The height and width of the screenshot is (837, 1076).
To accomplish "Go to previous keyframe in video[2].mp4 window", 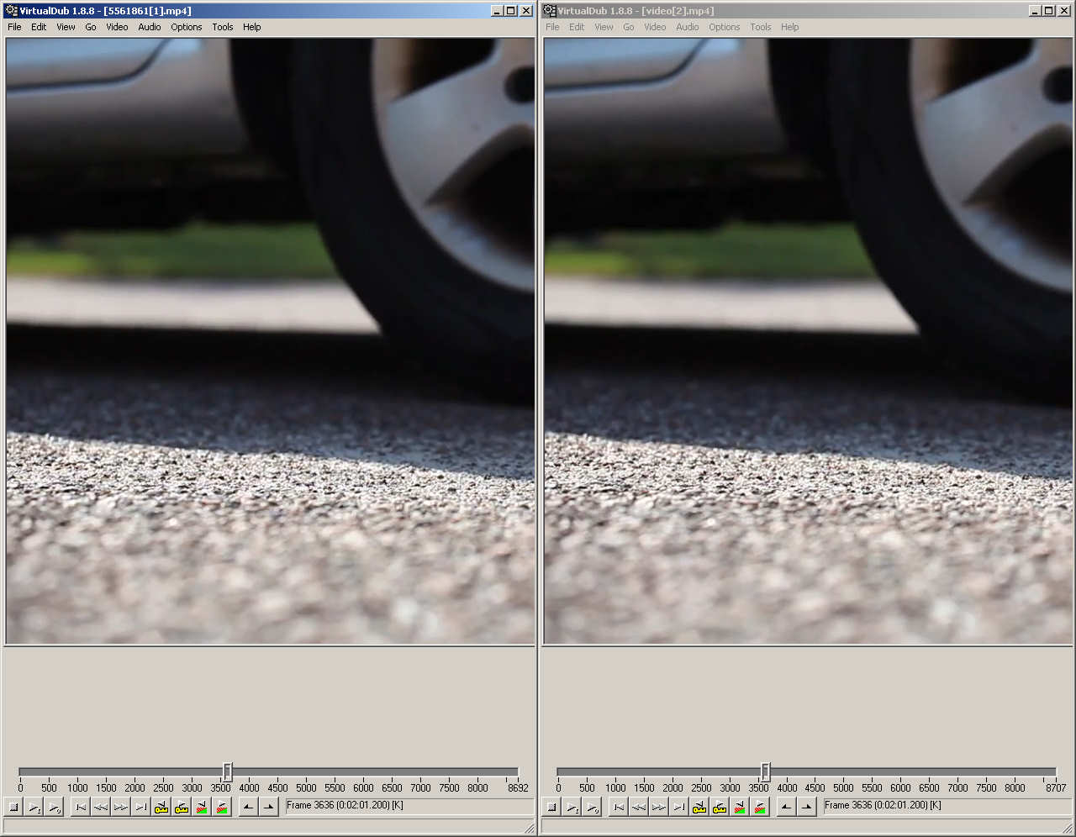I will pos(699,808).
